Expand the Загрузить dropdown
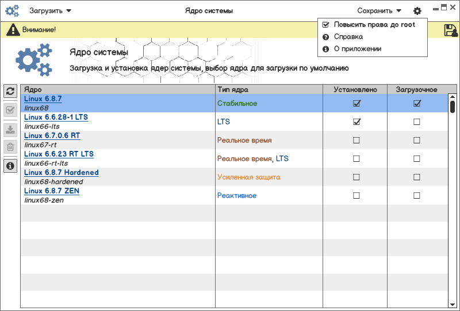This screenshot has height=311, width=460. [x=50, y=11]
